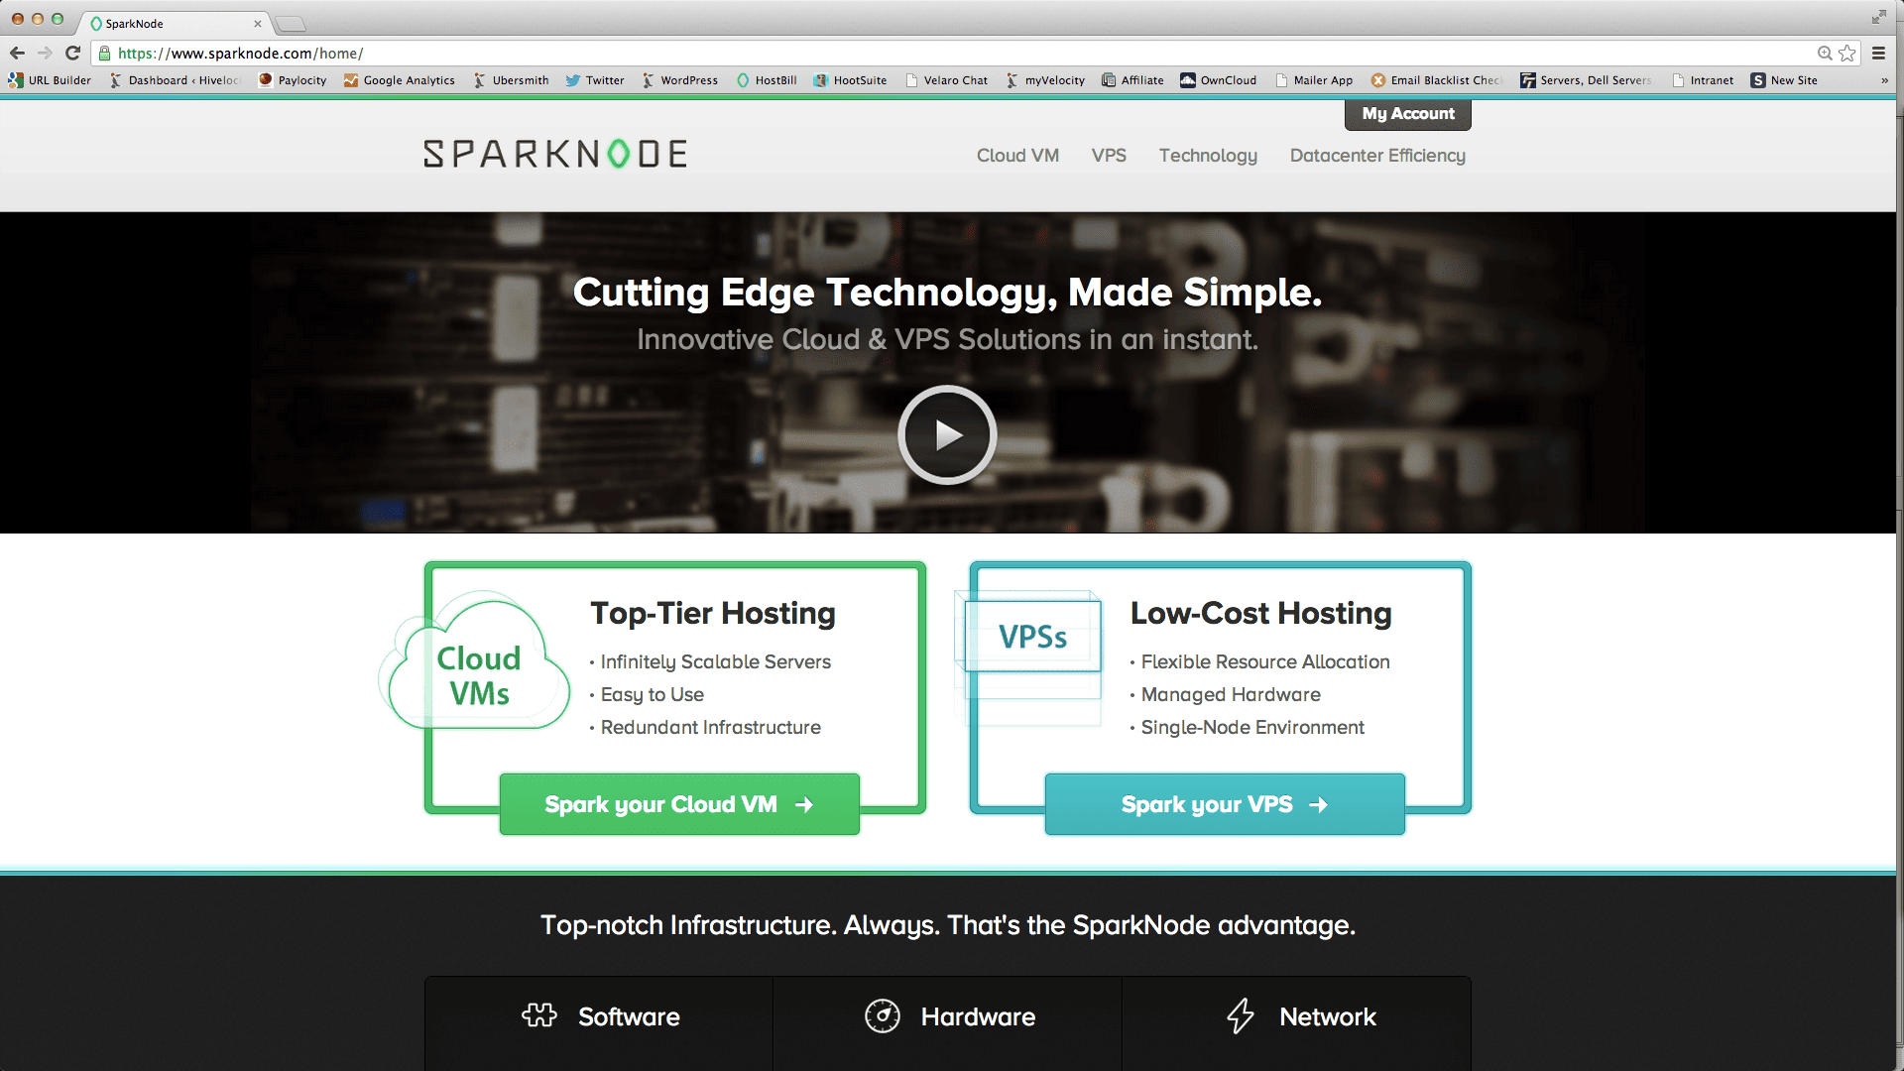Viewport: 1904px width, 1071px height.
Task: Expand the bookmarks overflow chevron
Action: (1884, 80)
